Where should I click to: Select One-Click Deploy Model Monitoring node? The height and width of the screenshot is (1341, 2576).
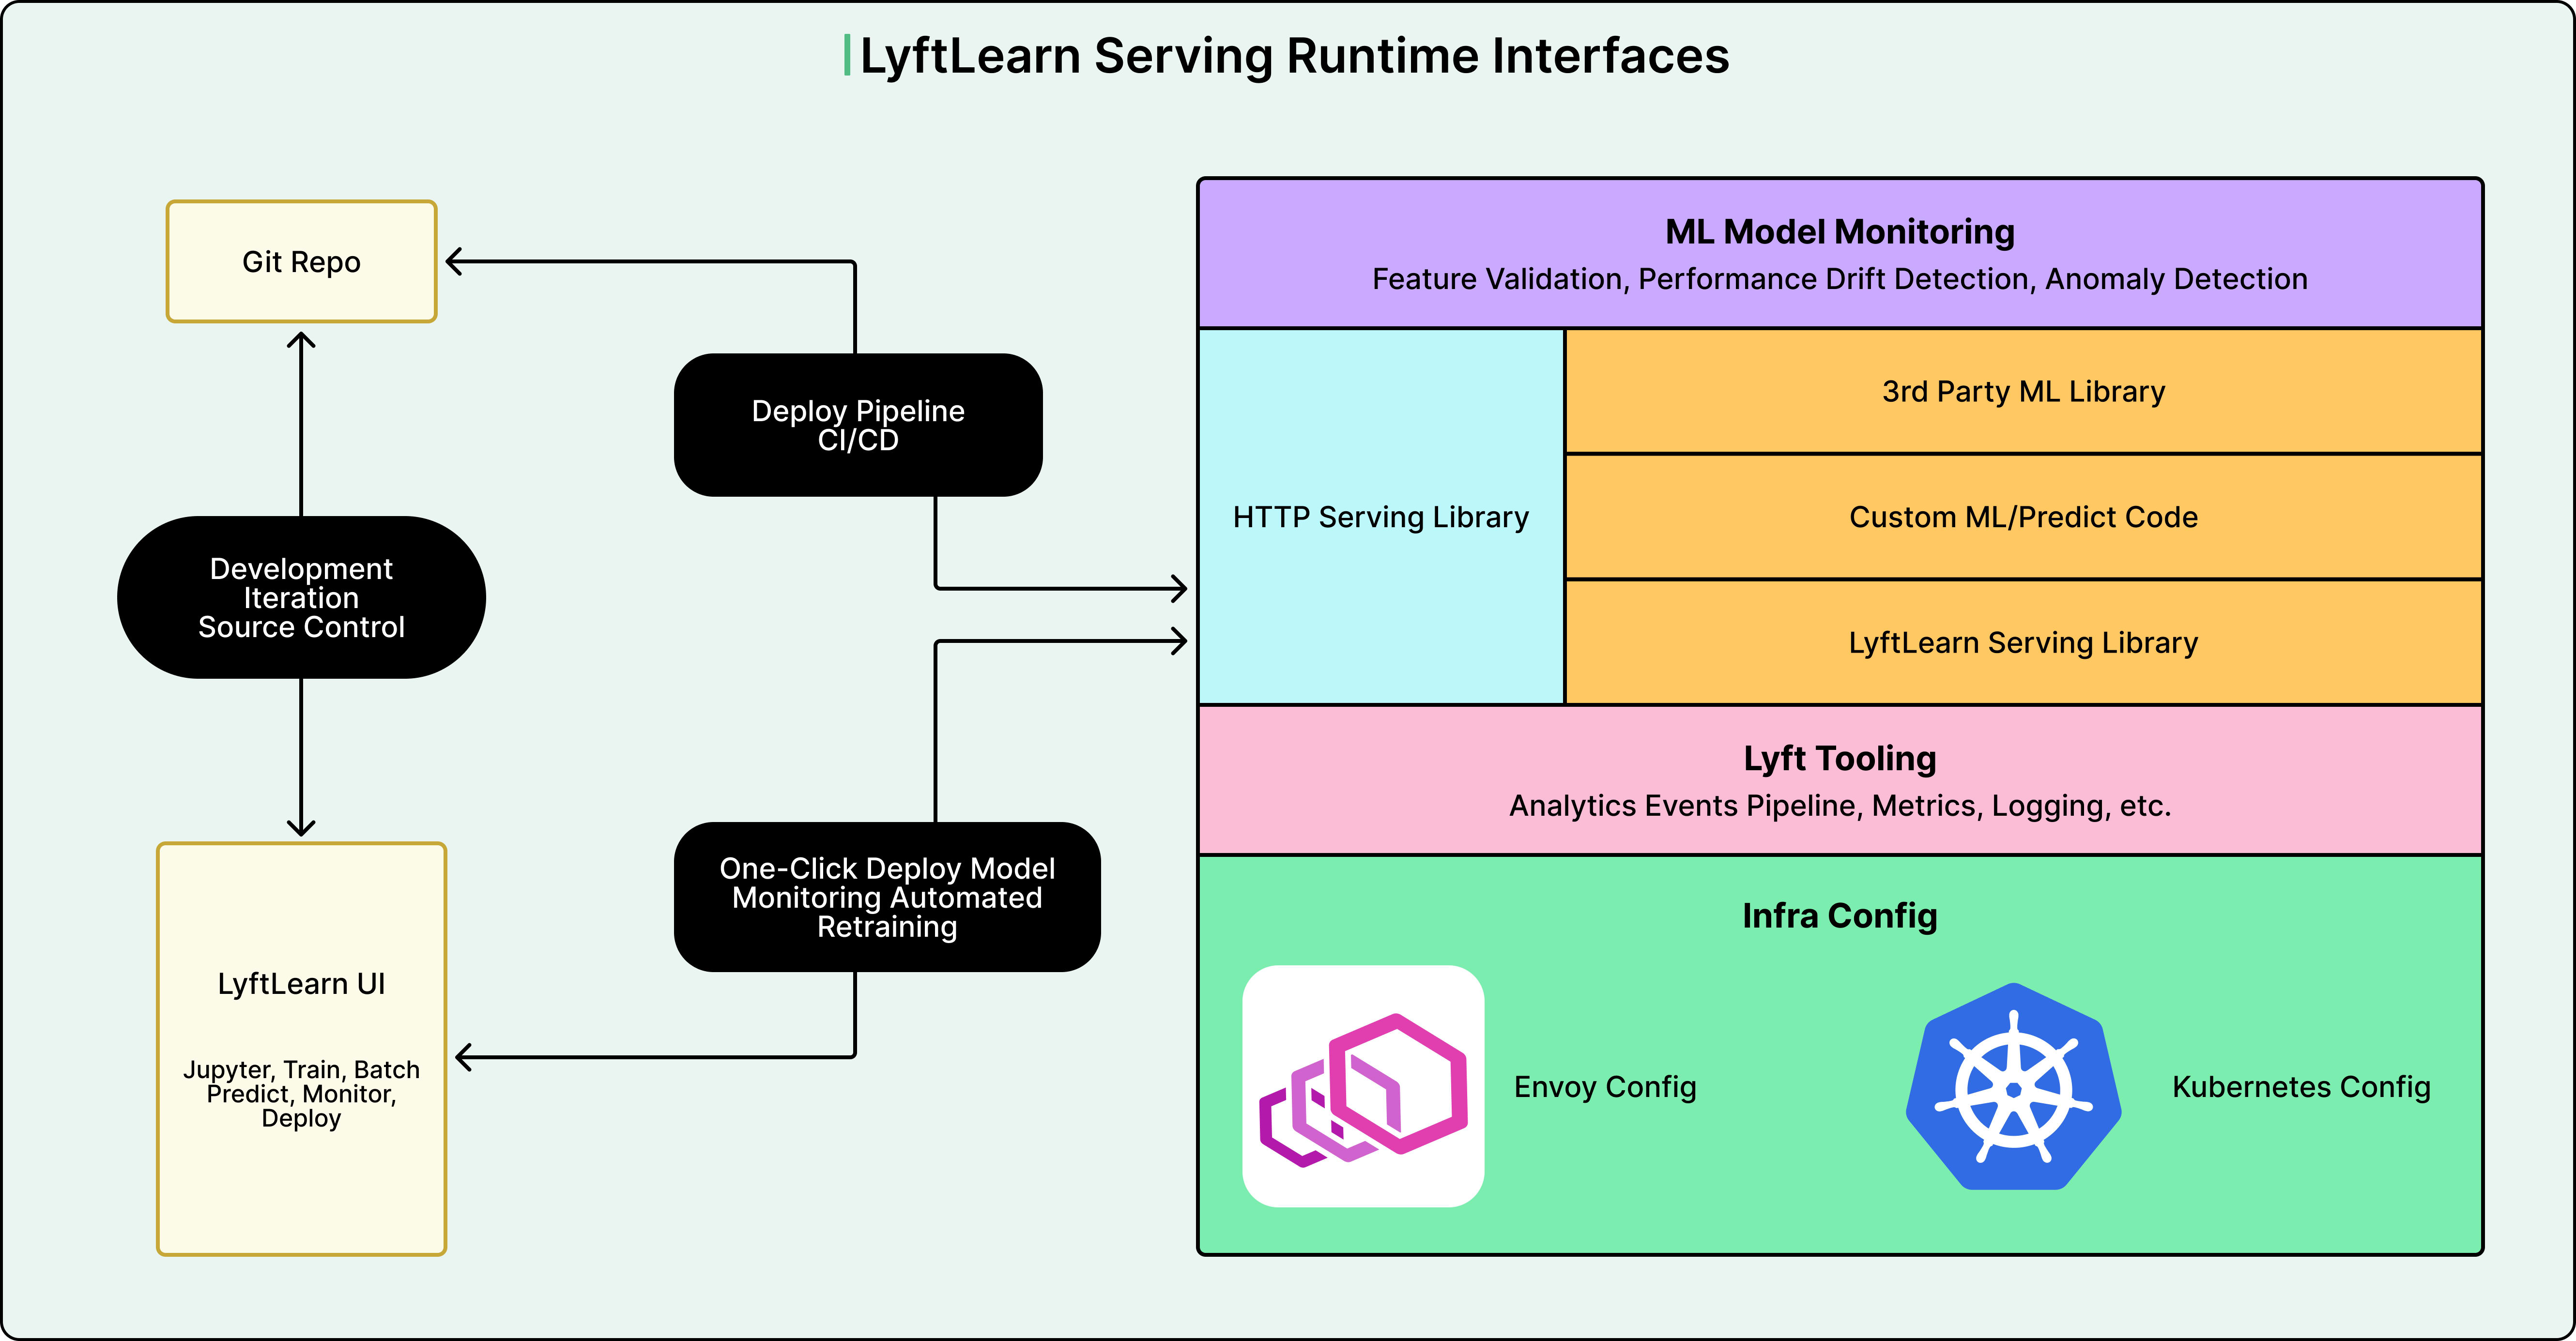click(x=887, y=897)
